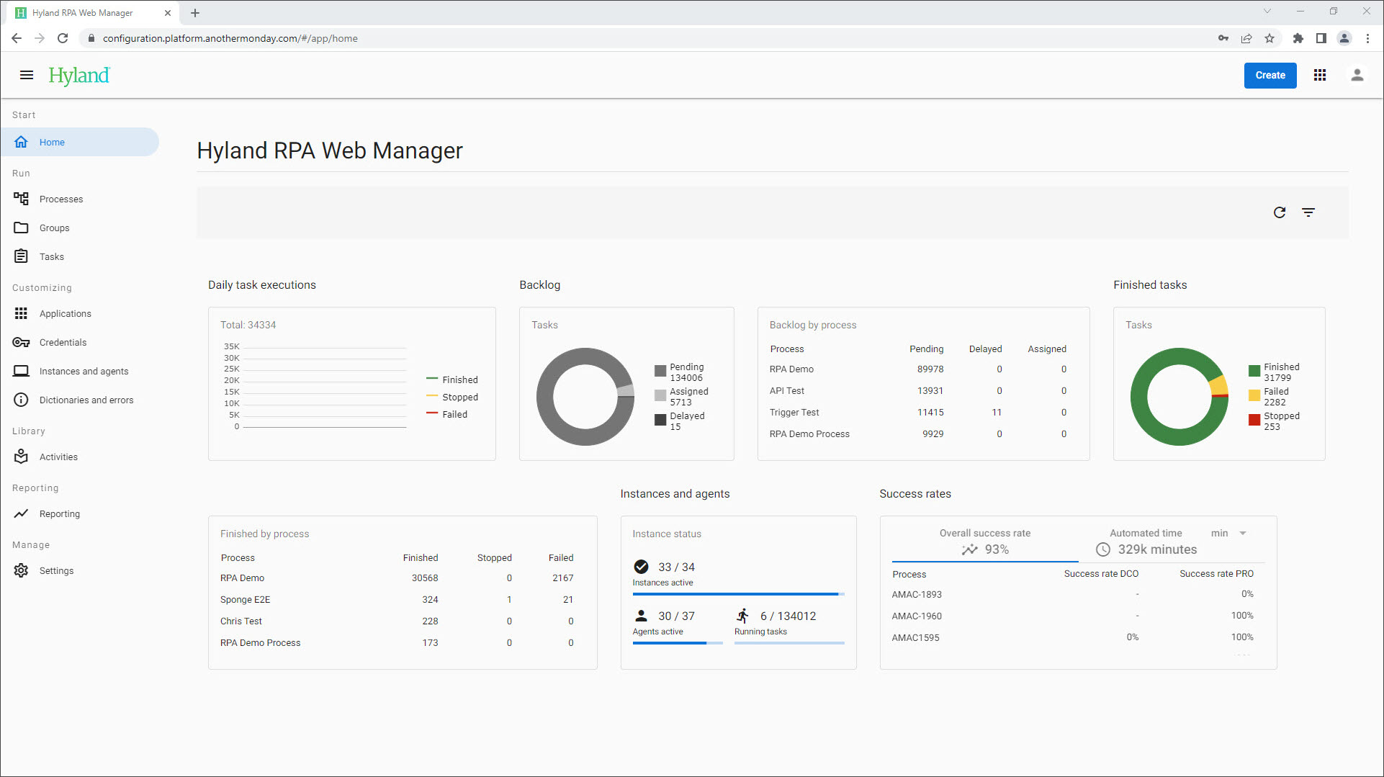This screenshot has width=1384, height=777.
Task: Open the dashboard filter icon
Action: [1308, 212]
